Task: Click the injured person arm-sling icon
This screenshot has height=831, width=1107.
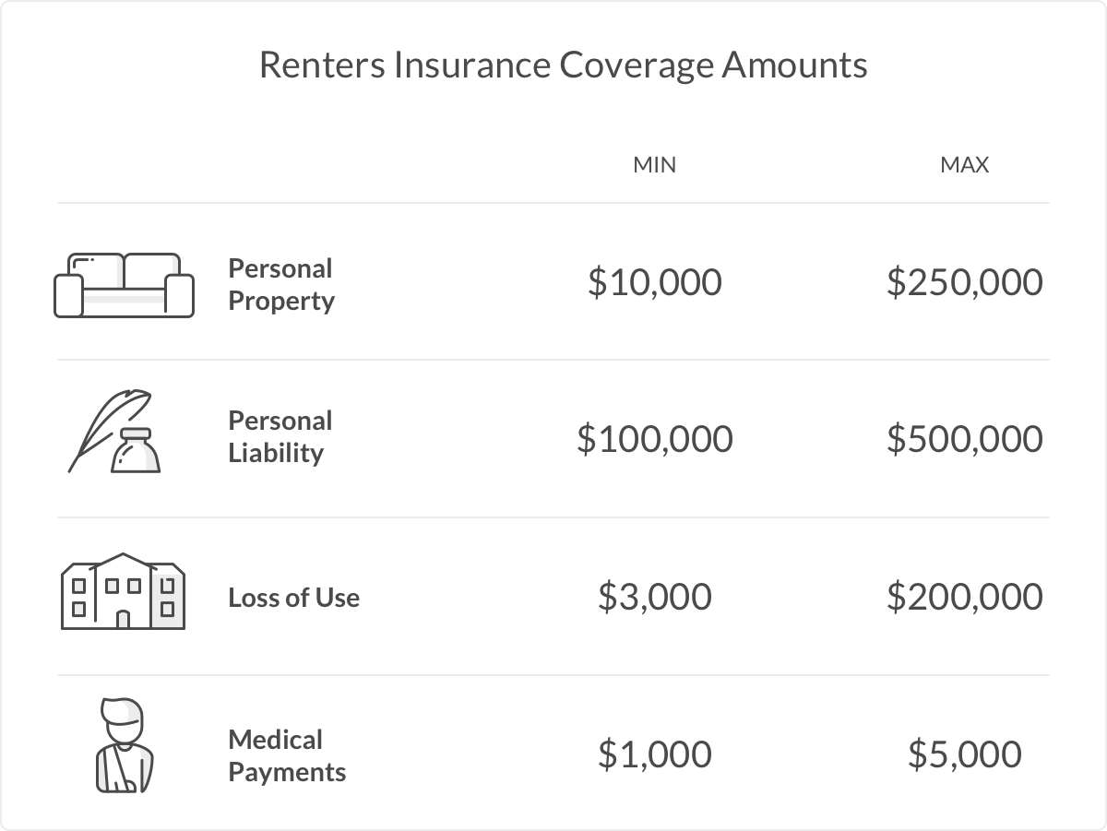Action: pyautogui.click(x=124, y=746)
